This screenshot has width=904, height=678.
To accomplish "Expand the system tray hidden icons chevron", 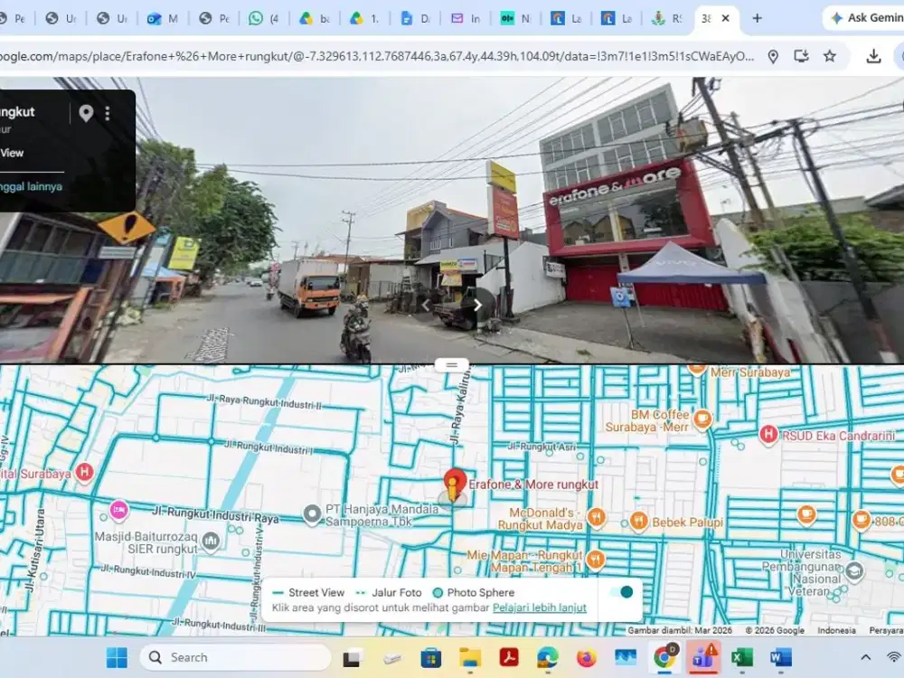I will coord(865,657).
